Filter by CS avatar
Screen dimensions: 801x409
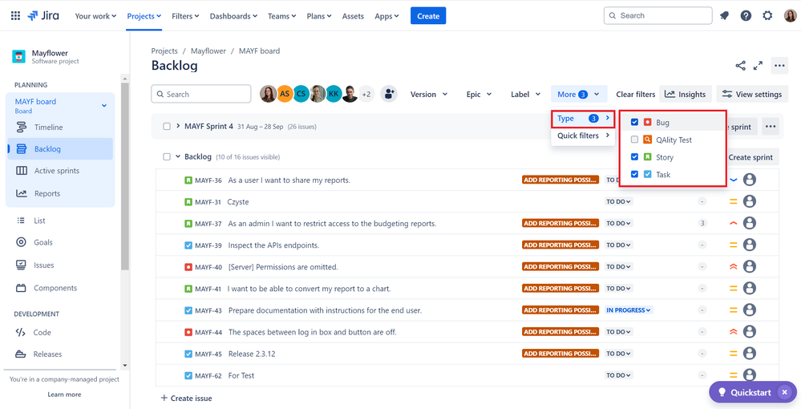(x=301, y=94)
